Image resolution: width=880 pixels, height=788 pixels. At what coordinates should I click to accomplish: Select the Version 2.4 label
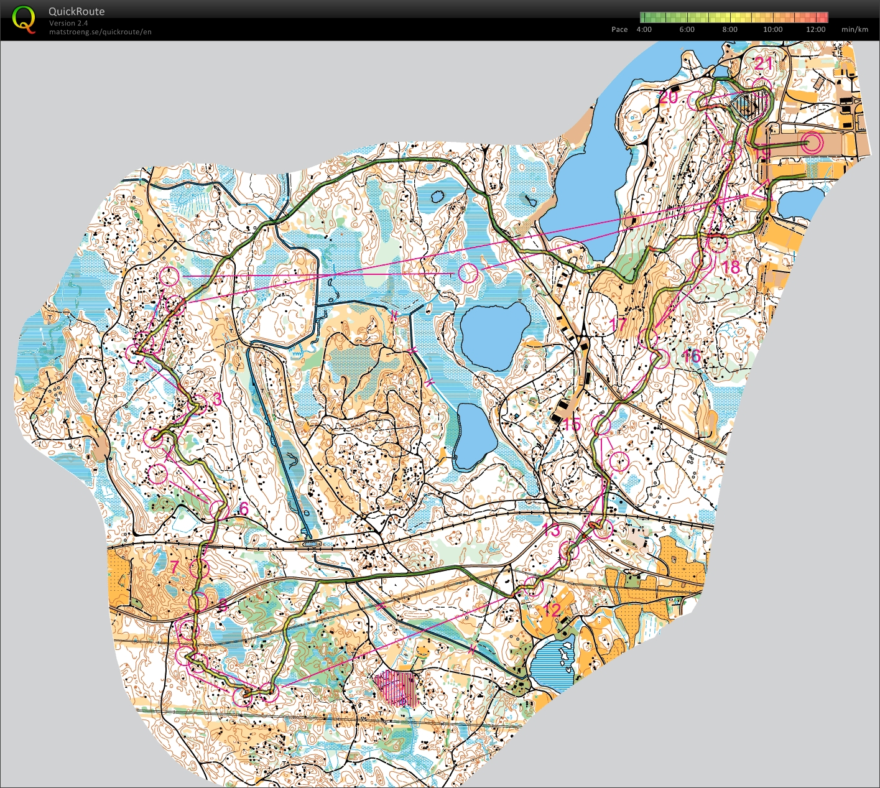point(68,23)
